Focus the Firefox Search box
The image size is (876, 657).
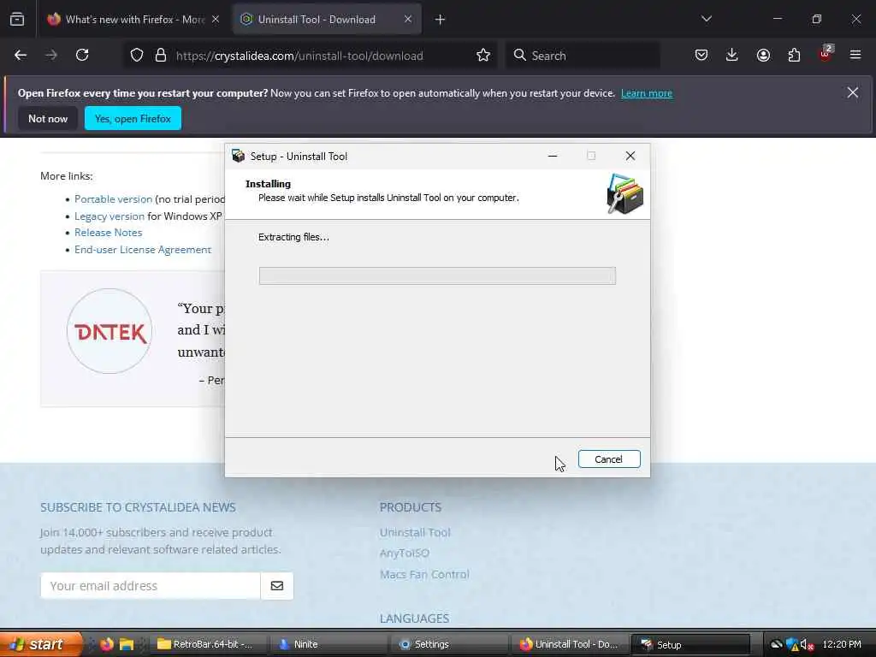pos(583,56)
